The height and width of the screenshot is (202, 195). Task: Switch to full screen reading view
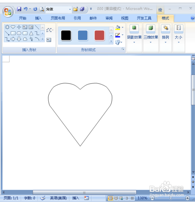(116, 198)
